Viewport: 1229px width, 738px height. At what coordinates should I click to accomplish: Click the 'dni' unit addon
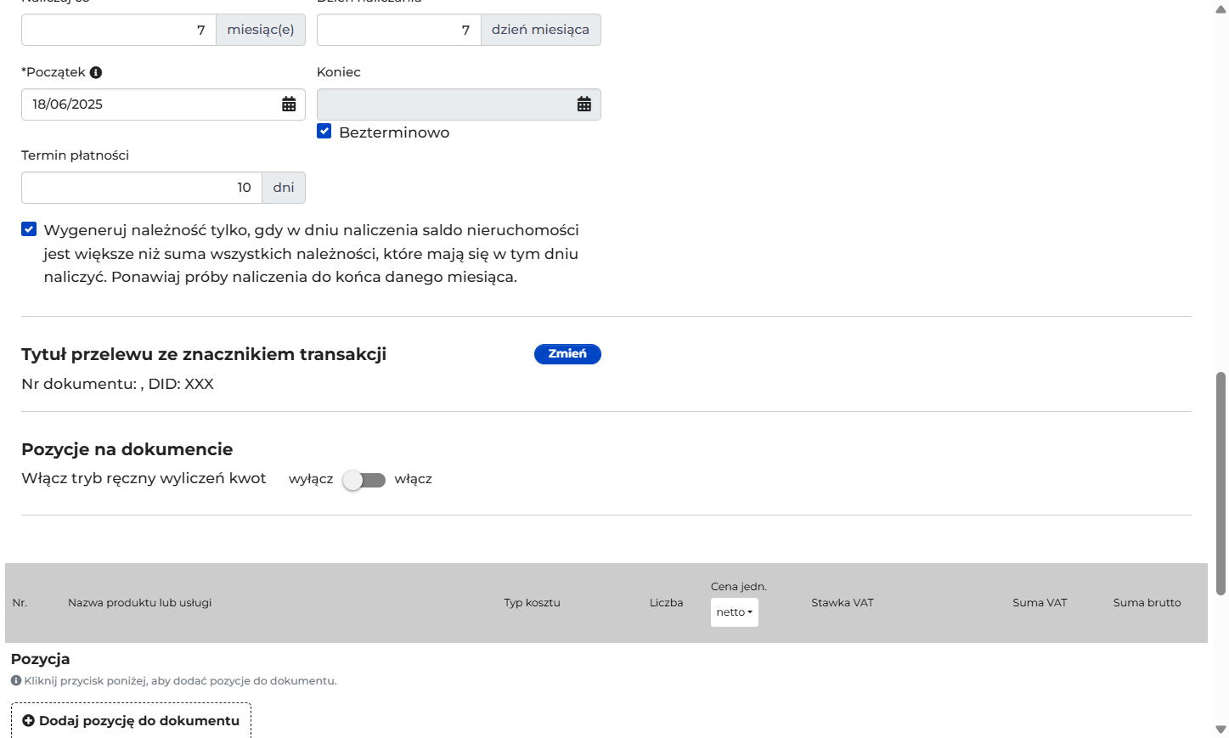tap(284, 188)
